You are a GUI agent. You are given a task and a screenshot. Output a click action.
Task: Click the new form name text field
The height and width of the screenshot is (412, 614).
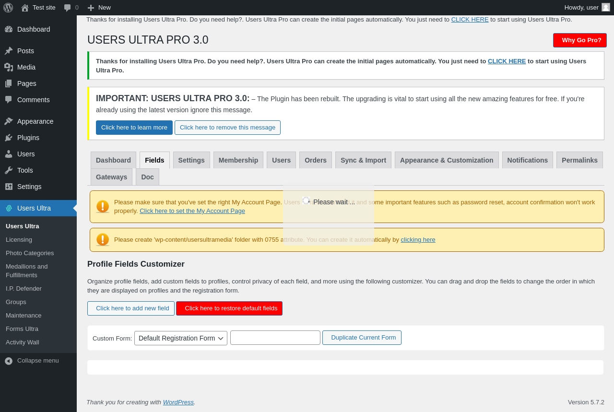coord(275,338)
